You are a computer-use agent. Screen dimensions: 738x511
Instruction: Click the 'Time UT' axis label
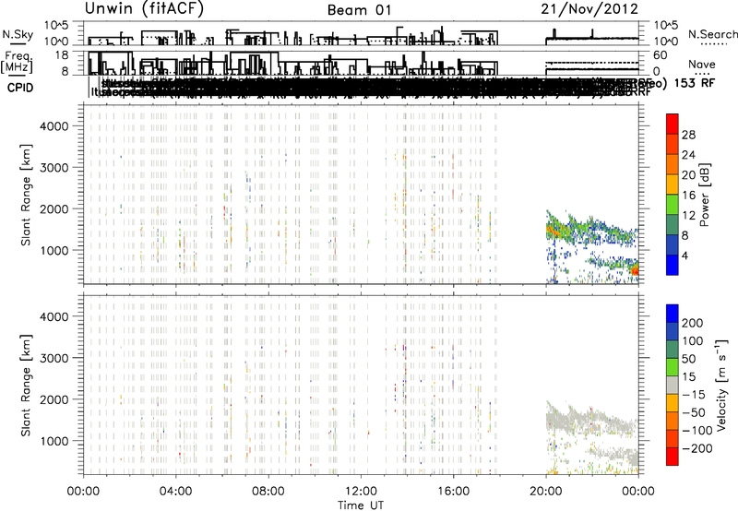[361, 505]
